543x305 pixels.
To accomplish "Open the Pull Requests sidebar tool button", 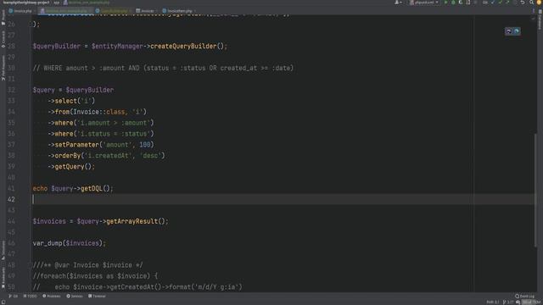I will point(3,68).
